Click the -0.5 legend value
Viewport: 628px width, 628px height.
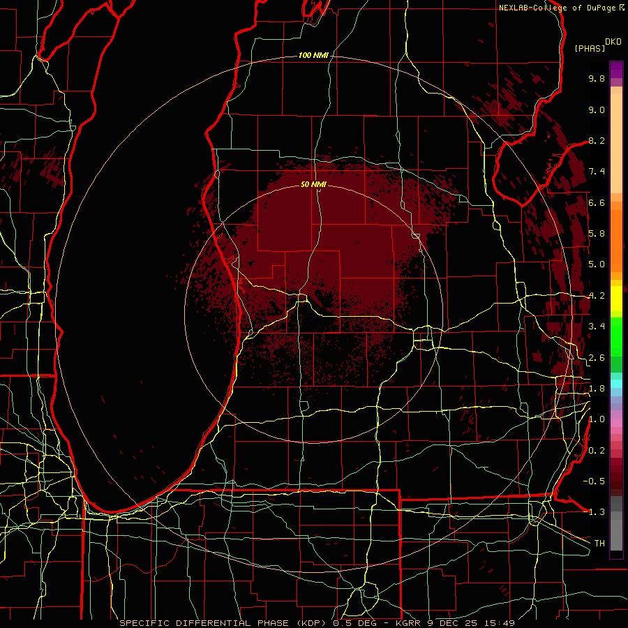point(594,481)
